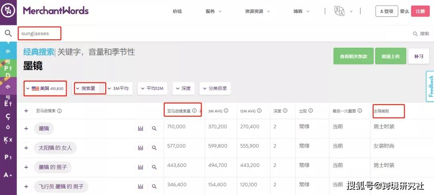434x195 pixels.
Task: Click the 经典搜索 heading link
Action: click(39, 52)
